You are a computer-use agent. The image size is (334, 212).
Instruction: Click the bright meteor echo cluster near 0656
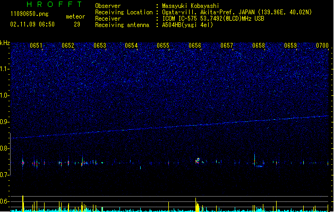[198, 161]
